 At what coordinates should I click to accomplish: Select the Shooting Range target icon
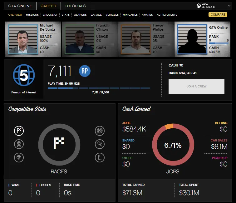[x=99, y=131]
